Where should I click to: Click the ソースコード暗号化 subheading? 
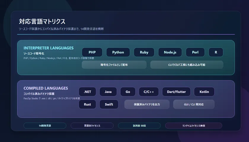click(x=34, y=53)
